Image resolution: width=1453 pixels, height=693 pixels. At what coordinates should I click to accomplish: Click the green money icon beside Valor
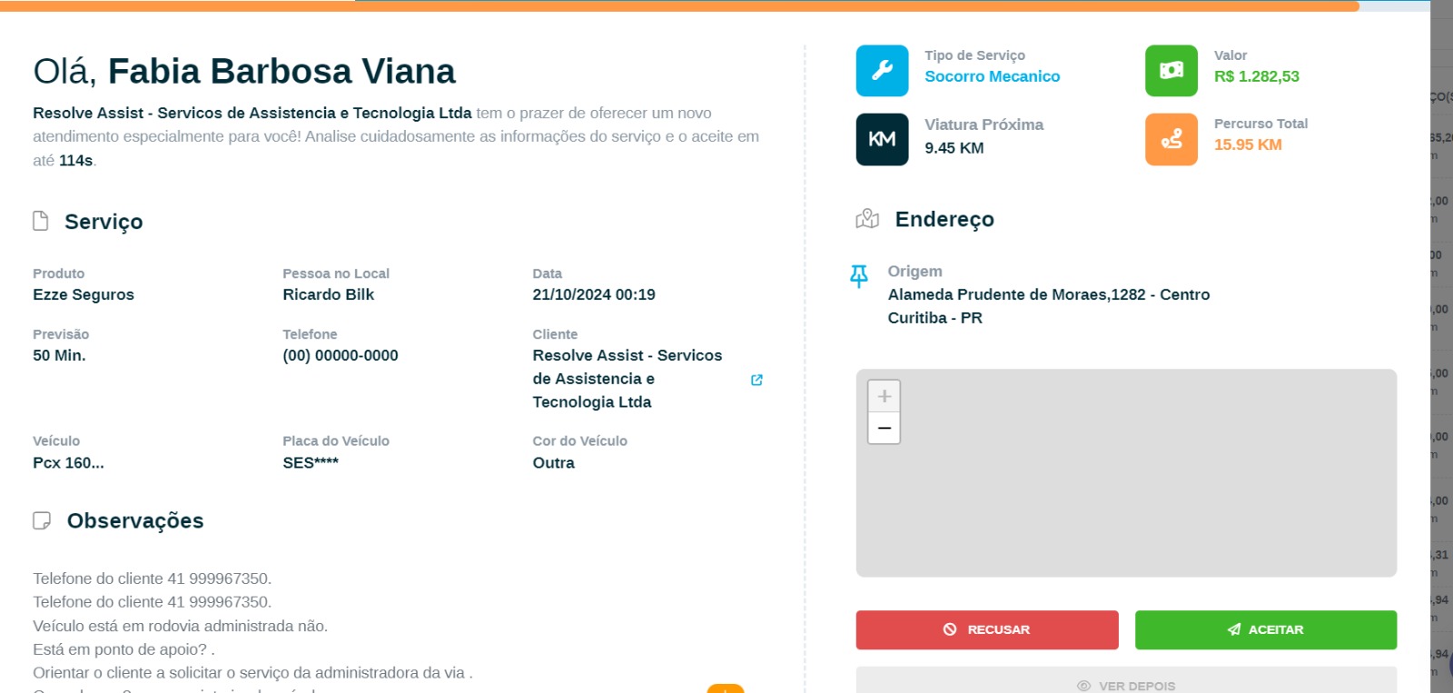1171,71
